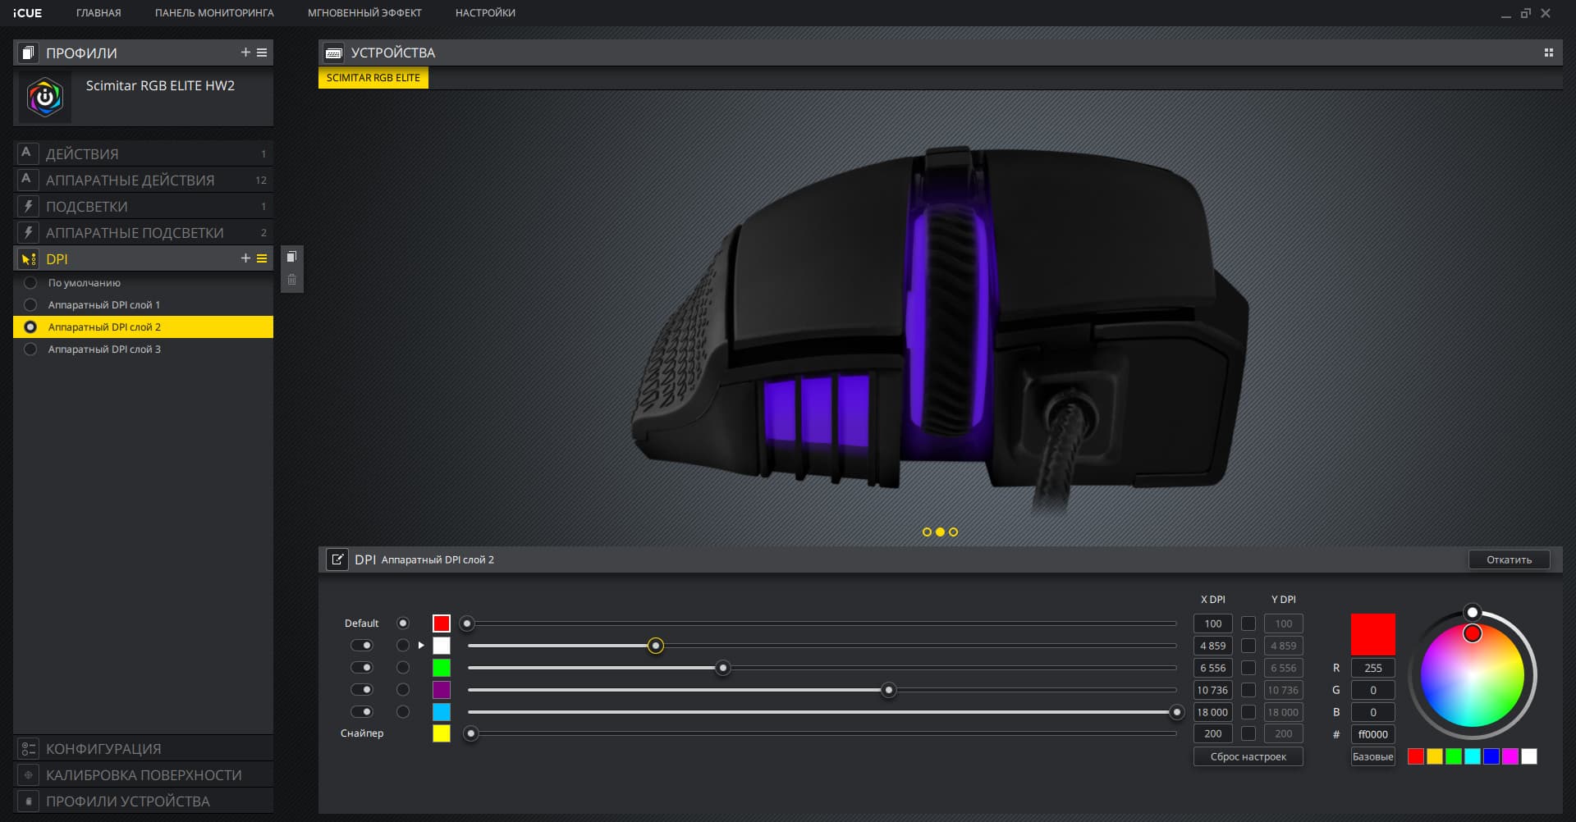The width and height of the screenshot is (1576, 822).
Task: Expand the 'Профили устройства' section
Action: (143, 801)
